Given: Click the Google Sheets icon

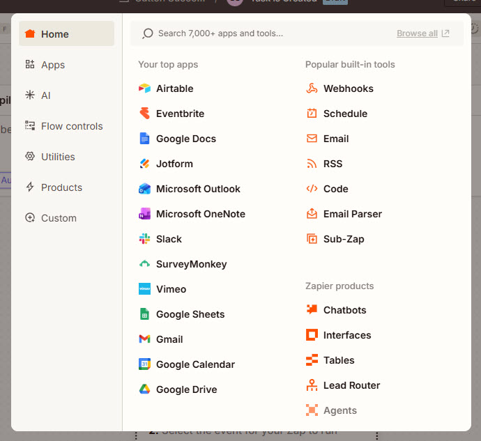Looking at the screenshot, I should [x=144, y=314].
